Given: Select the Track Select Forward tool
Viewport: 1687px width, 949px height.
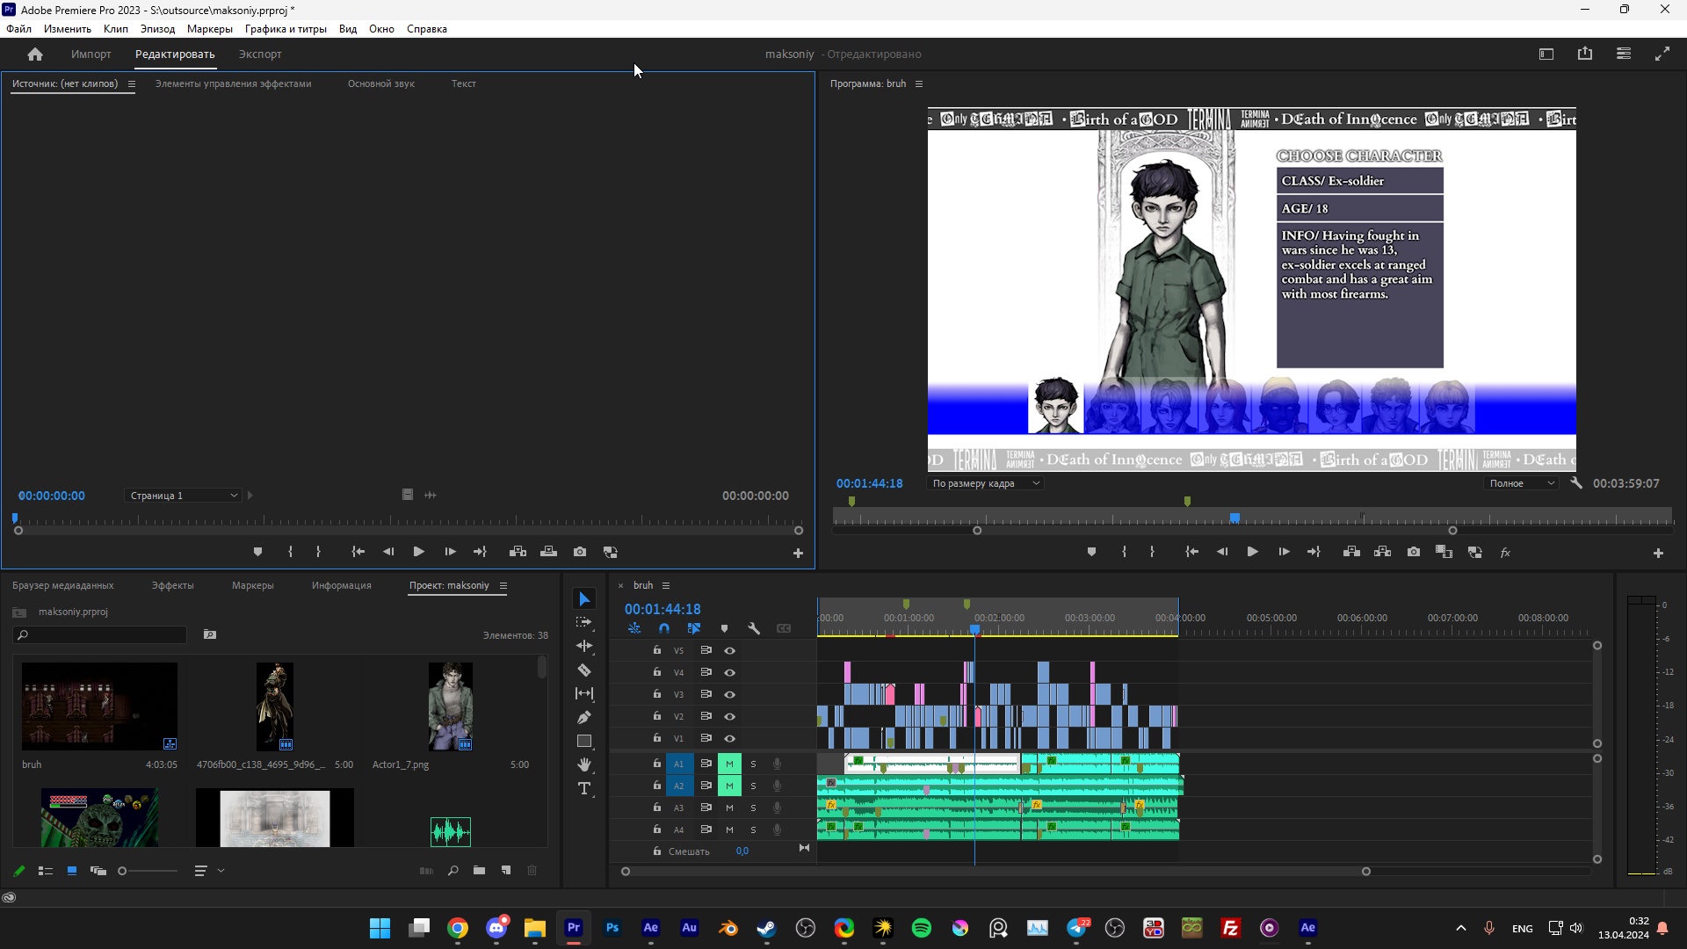Looking at the screenshot, I should click(x=584, y=622).
